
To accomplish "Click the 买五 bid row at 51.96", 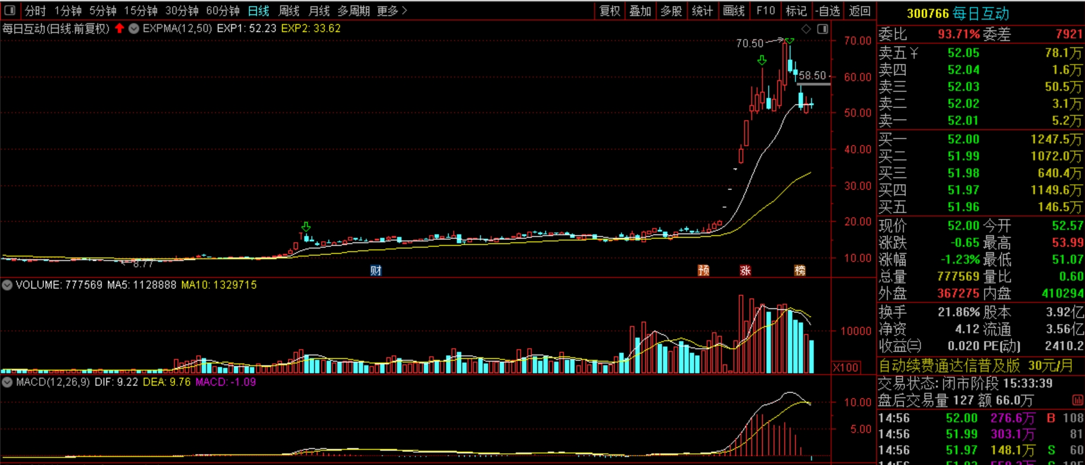I will (x=980, y=207).
